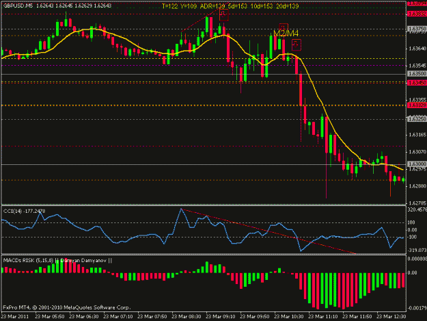Click the 23 Mar 08:30 time label
427x321 pixels.
(x=187, y=316)
